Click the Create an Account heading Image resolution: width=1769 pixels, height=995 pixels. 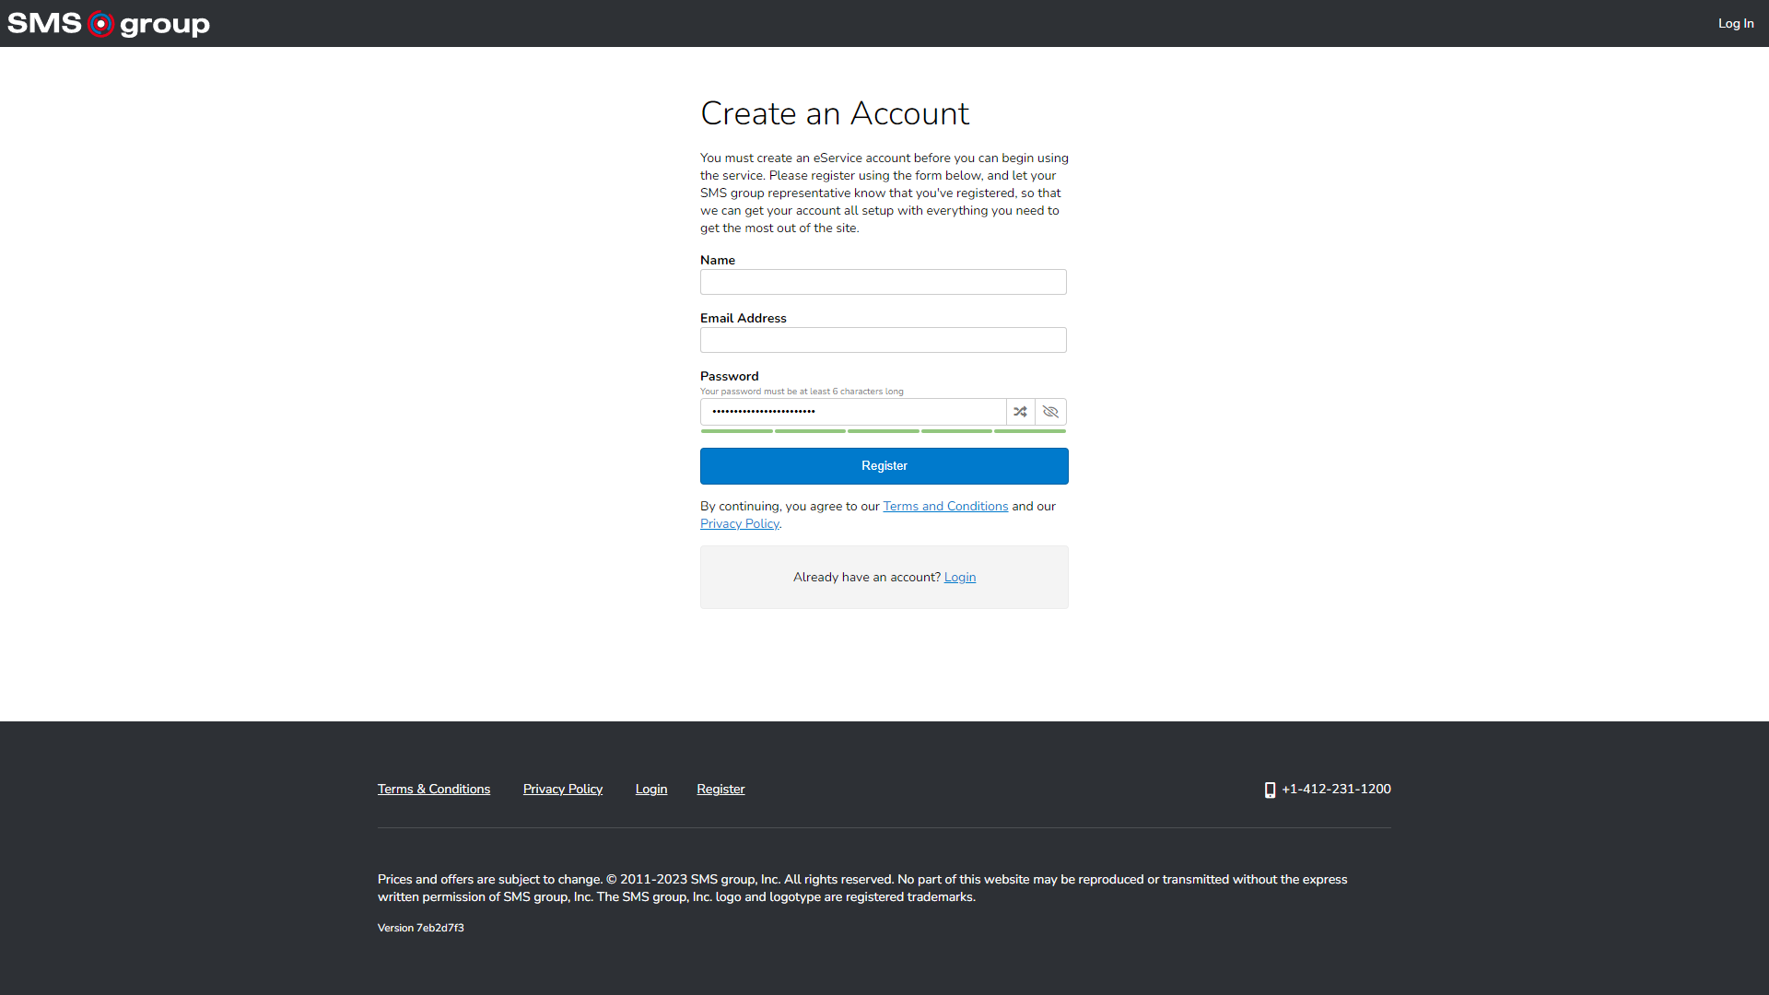point(834,113)
